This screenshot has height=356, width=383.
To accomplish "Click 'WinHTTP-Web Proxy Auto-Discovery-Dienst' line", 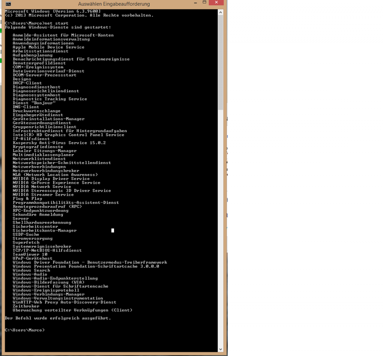I will [64, 302].
